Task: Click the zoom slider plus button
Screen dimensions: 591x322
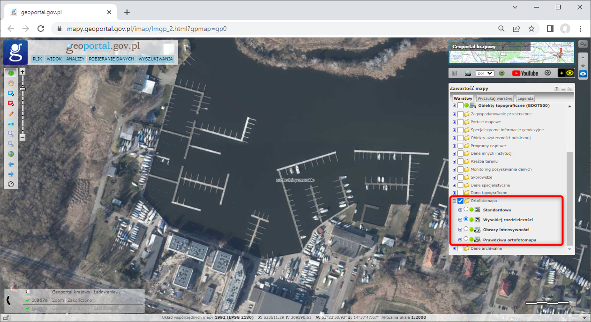Action: [x=22, y=72]
